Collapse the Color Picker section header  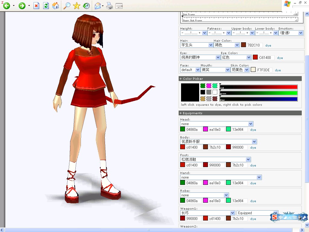pyautogui.click(x=240, y=79)
